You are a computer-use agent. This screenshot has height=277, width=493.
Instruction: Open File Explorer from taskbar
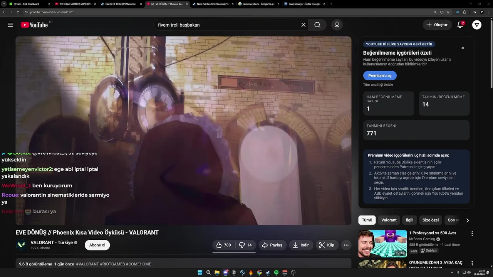(217, 272)
